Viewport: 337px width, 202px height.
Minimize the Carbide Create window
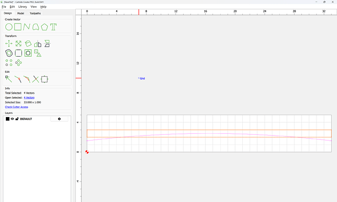pyautogui.click(x=316, y=2)
